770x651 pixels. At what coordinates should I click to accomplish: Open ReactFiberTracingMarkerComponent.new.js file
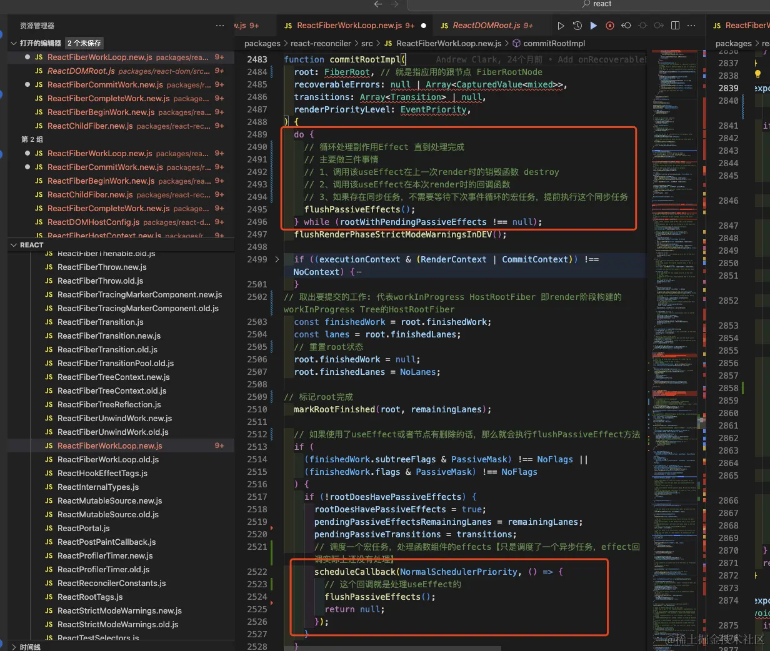coord(121,294)
